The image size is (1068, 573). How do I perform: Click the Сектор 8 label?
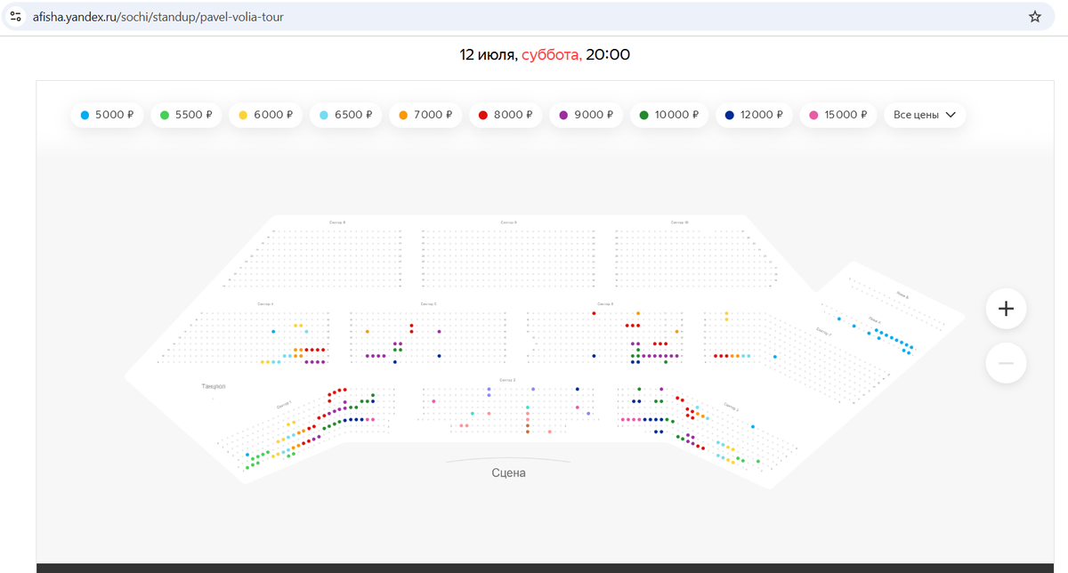(x=337, y=222)
